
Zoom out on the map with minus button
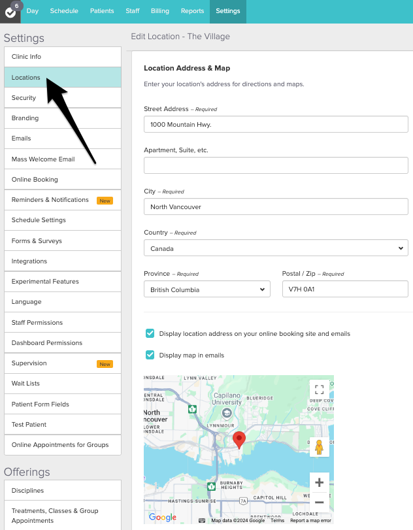pos(320,502)
